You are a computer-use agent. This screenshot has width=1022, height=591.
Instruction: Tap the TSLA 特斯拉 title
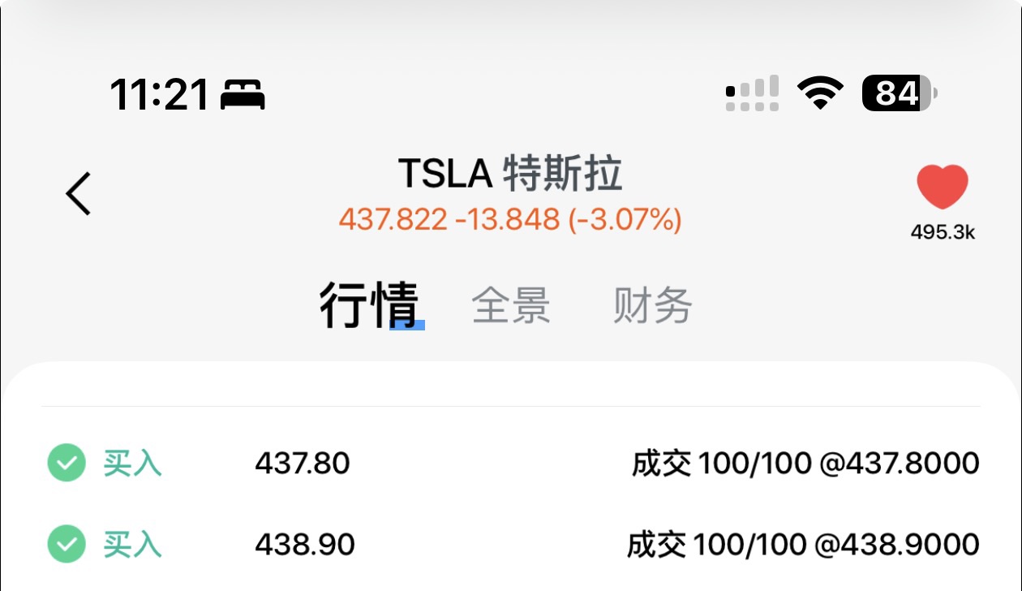coord(510,174)
